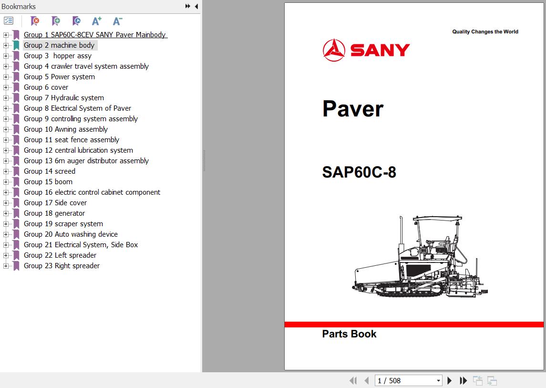
Task: Expand Group 4 crawler travel system node
Action: pyautogui.click(x=6, y=66)
